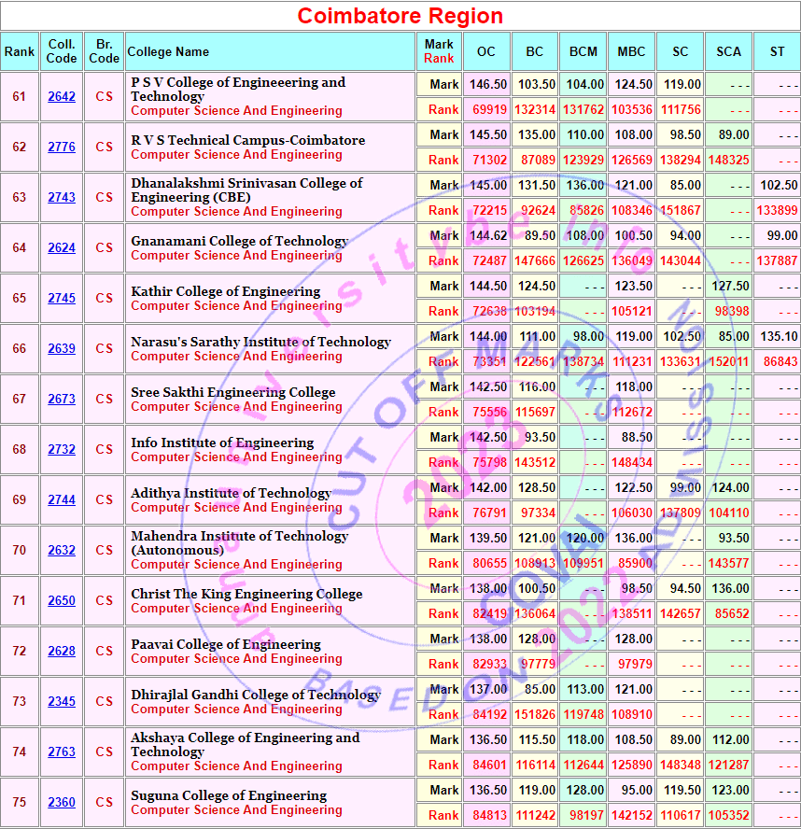The height and width of the screenshot is (829, 801).
Task: Open college code 2744 link
Action: pos(62,499)
